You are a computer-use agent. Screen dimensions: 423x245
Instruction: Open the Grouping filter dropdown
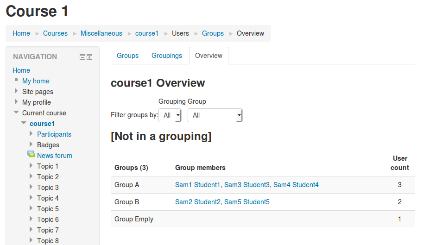170,115
